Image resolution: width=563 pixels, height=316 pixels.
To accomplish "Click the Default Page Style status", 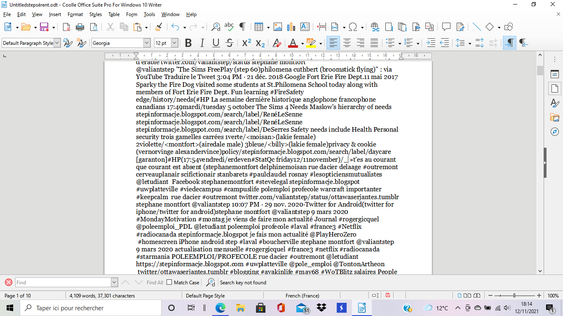I will (x=205, y=295).
